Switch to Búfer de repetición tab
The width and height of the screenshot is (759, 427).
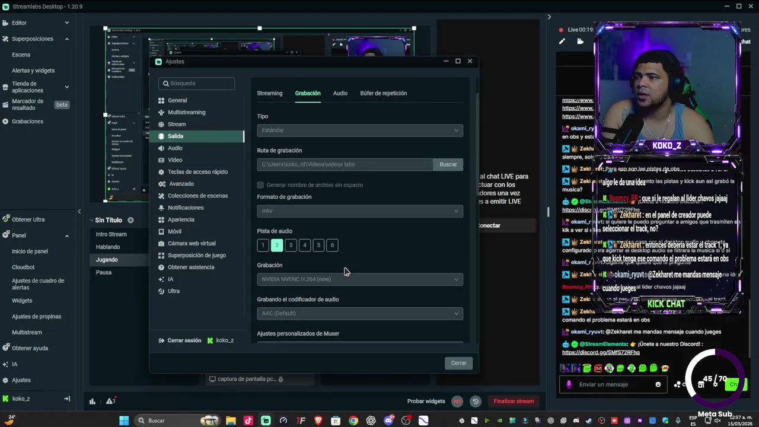click(384, 93)
